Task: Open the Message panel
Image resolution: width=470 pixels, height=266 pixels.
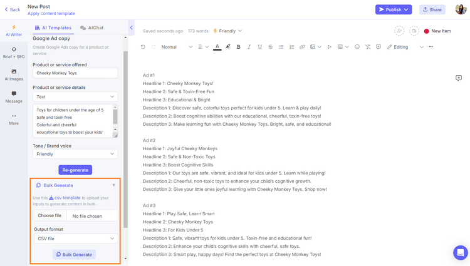Action: pos(14,97)
